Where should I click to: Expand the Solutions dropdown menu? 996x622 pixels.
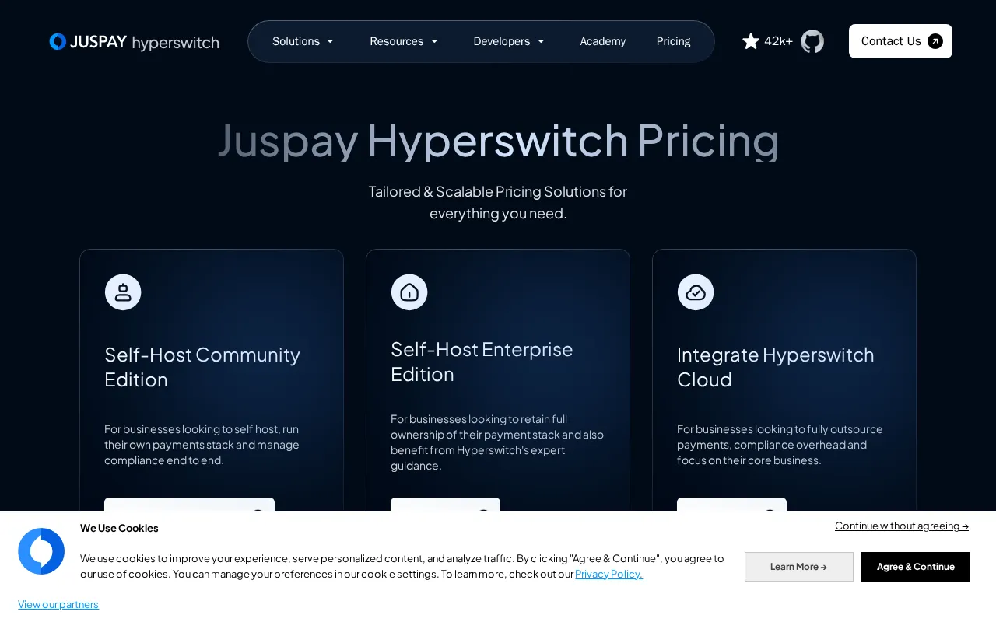[x=303, y=41]
